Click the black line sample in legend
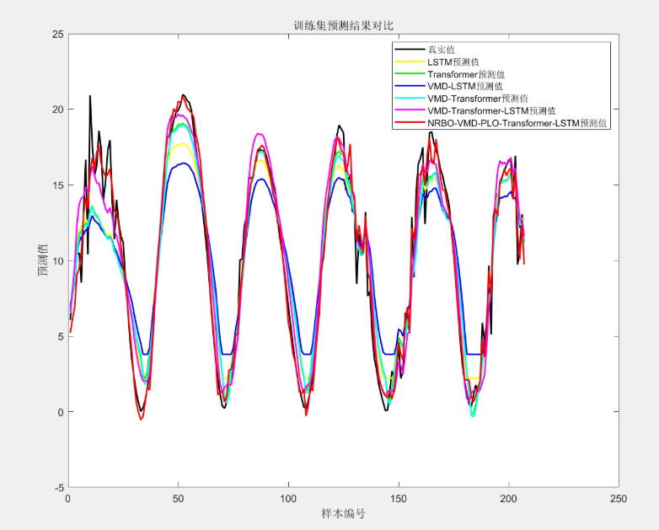The width and height of the screenshot is (659, 530). (410, 50)
